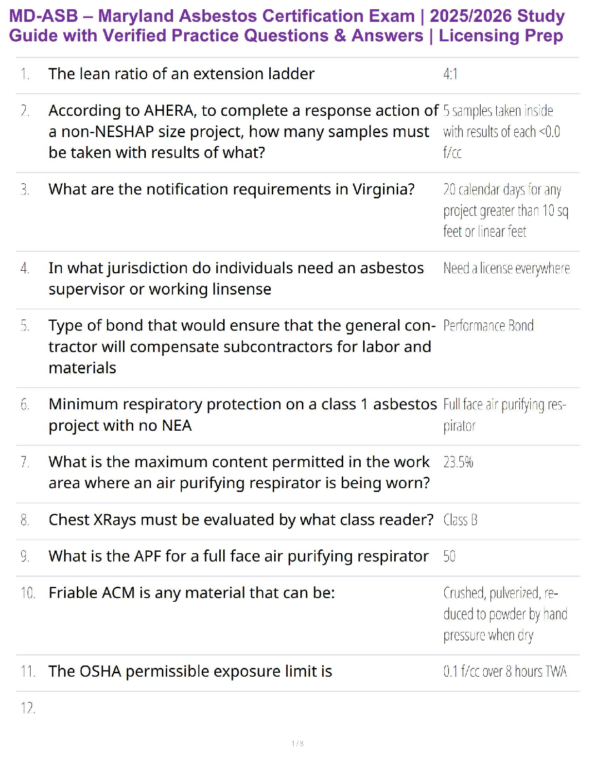
Task: Click the 'Full face air purifying respirator' answer
Action: click(x=504, y=414)
